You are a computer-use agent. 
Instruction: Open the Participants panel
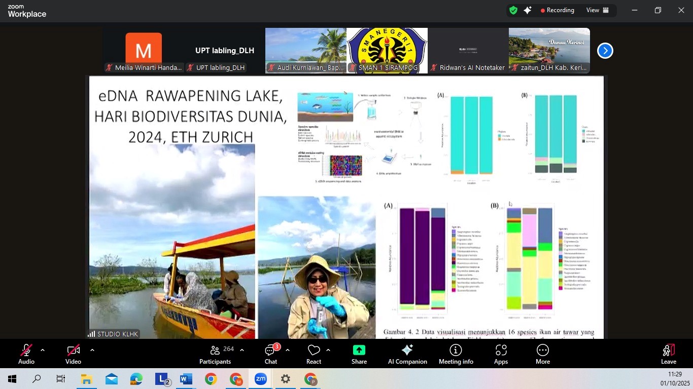click(215, 354)
